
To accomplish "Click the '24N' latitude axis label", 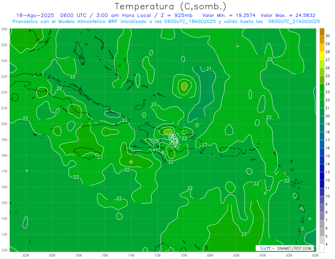I will point(4,61).
